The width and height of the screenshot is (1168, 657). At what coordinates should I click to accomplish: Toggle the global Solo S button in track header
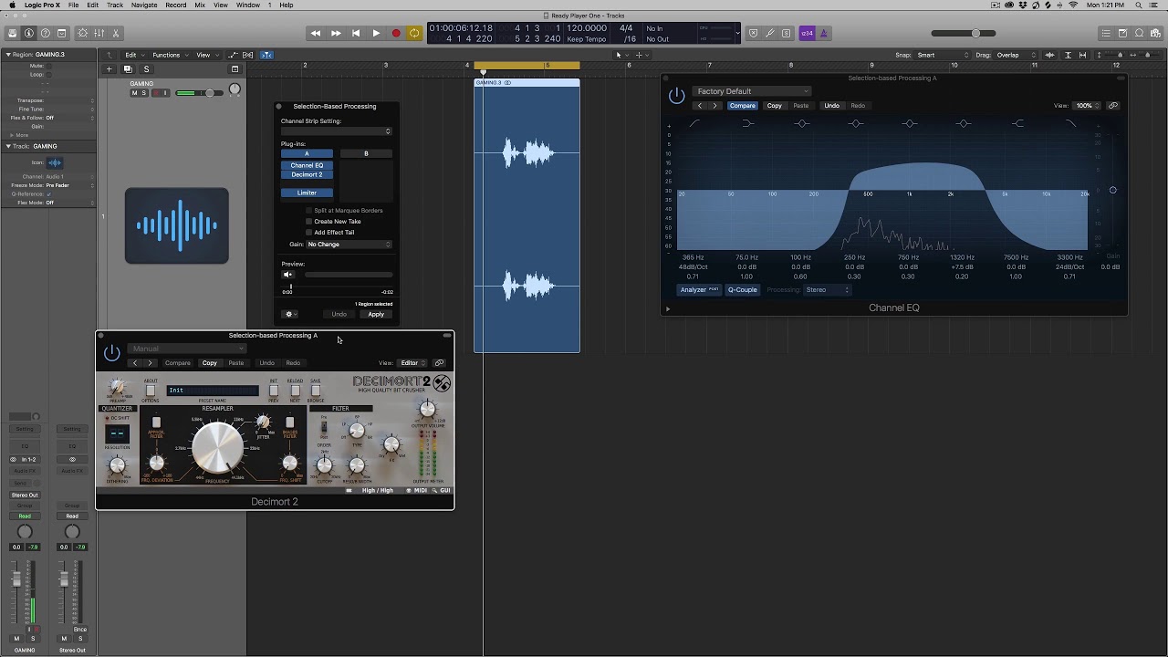(146, 69)
